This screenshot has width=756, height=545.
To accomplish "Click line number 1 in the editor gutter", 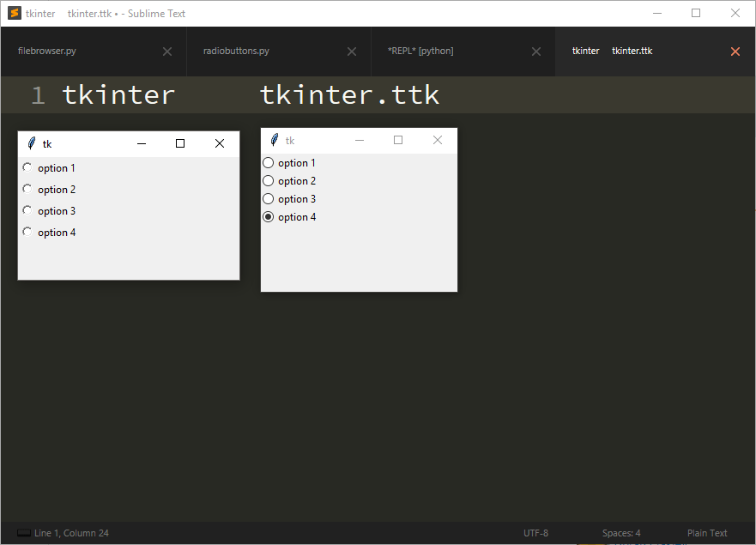I will click(38, 94).
